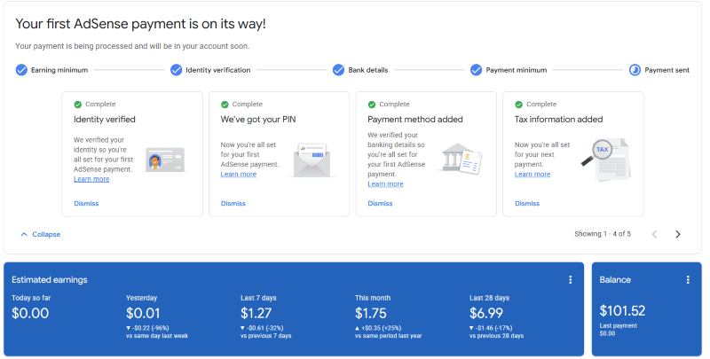Viewport: 710px width, 359px height.
Task: Dismiss the Tax information added card
Action: tap(527, 203)
